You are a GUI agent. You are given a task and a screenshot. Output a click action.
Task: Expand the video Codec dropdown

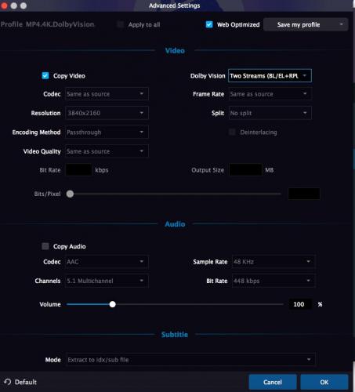pos(107,94)
